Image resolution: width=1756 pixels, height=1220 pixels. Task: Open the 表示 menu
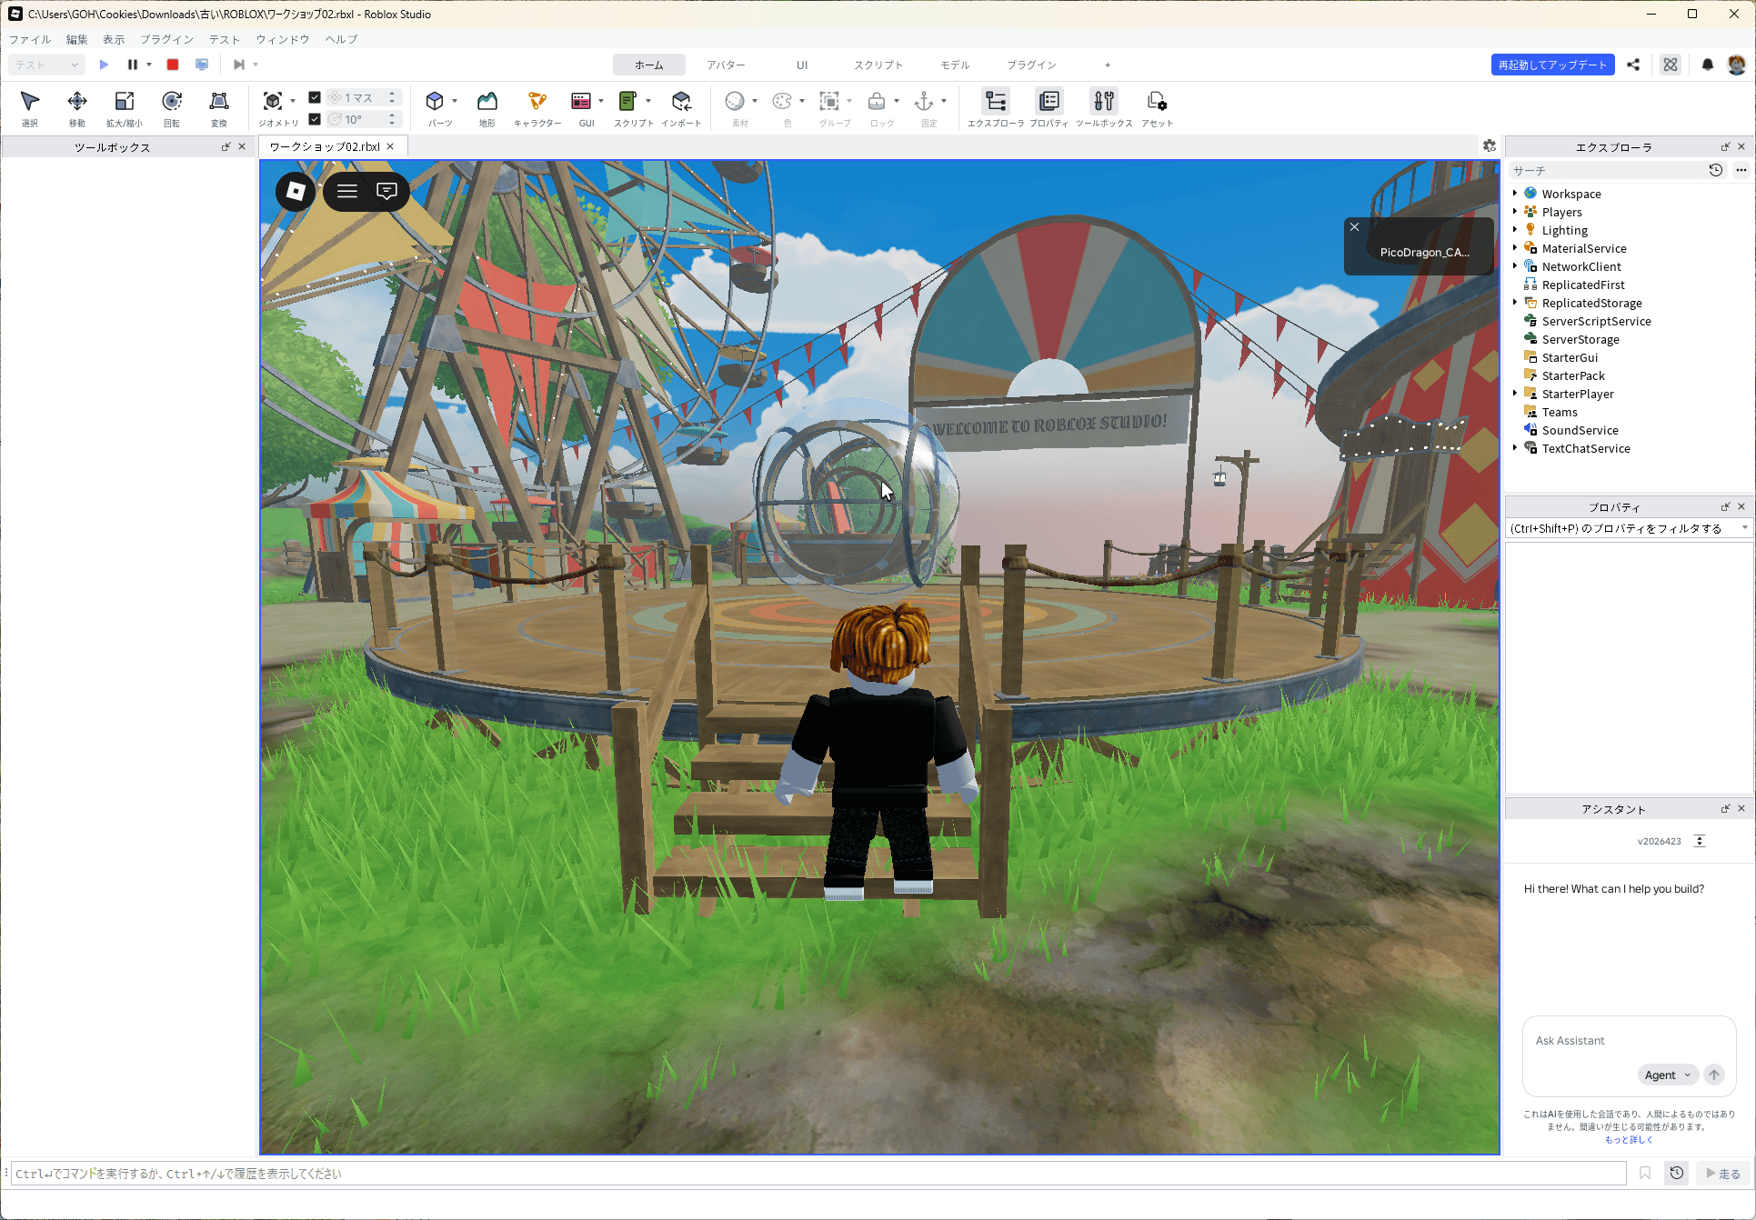[x=114, y=39]
